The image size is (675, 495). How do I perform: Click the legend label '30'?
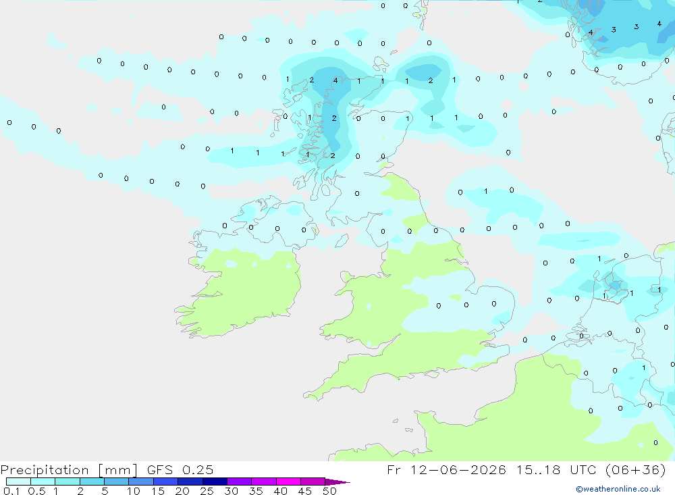click(x=232, y=491)
